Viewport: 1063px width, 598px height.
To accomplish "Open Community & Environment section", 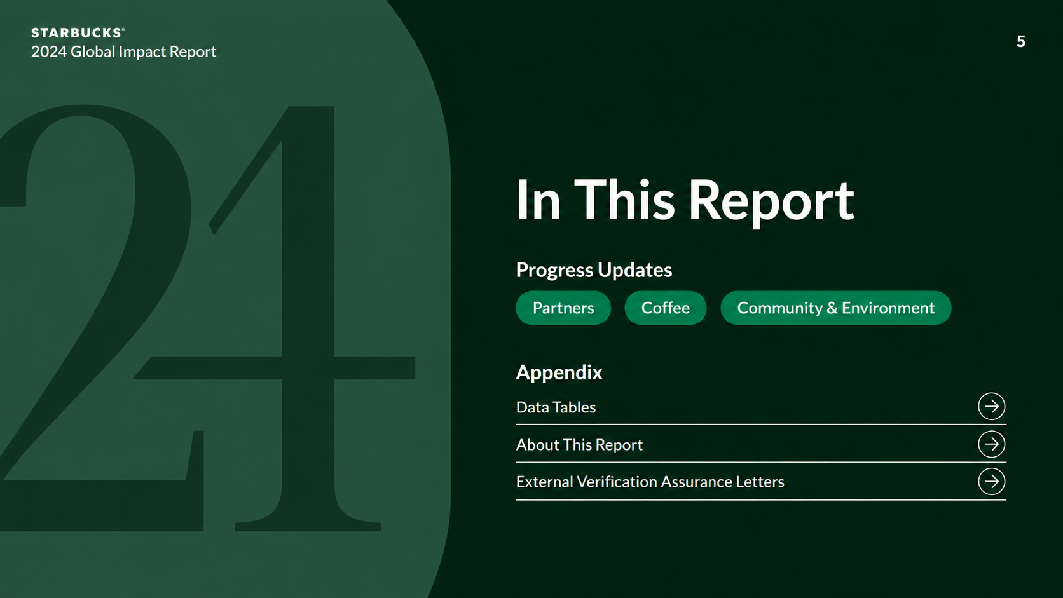I will pos(835,308).
